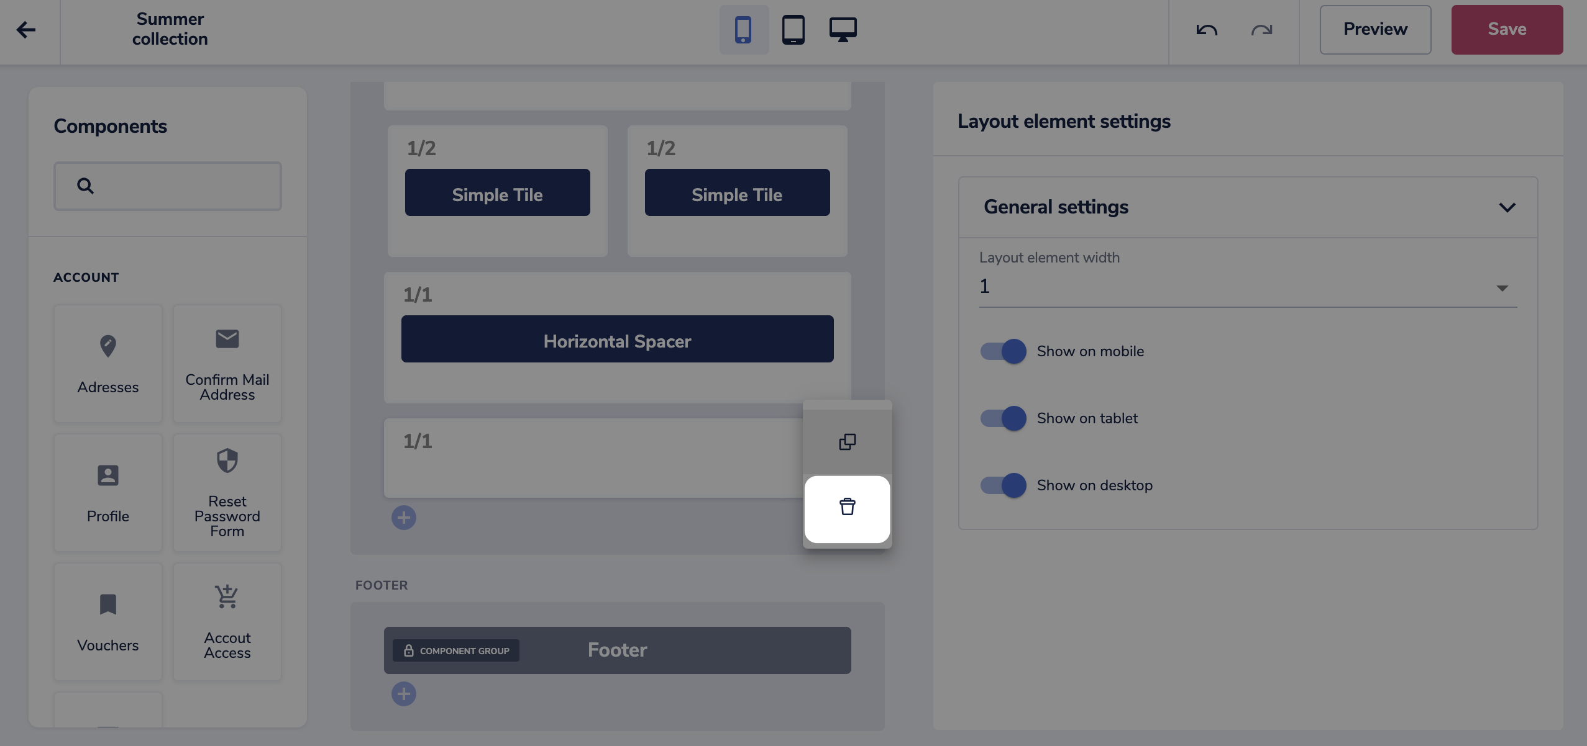Select the Vouchers component

[x=108, y=622]
